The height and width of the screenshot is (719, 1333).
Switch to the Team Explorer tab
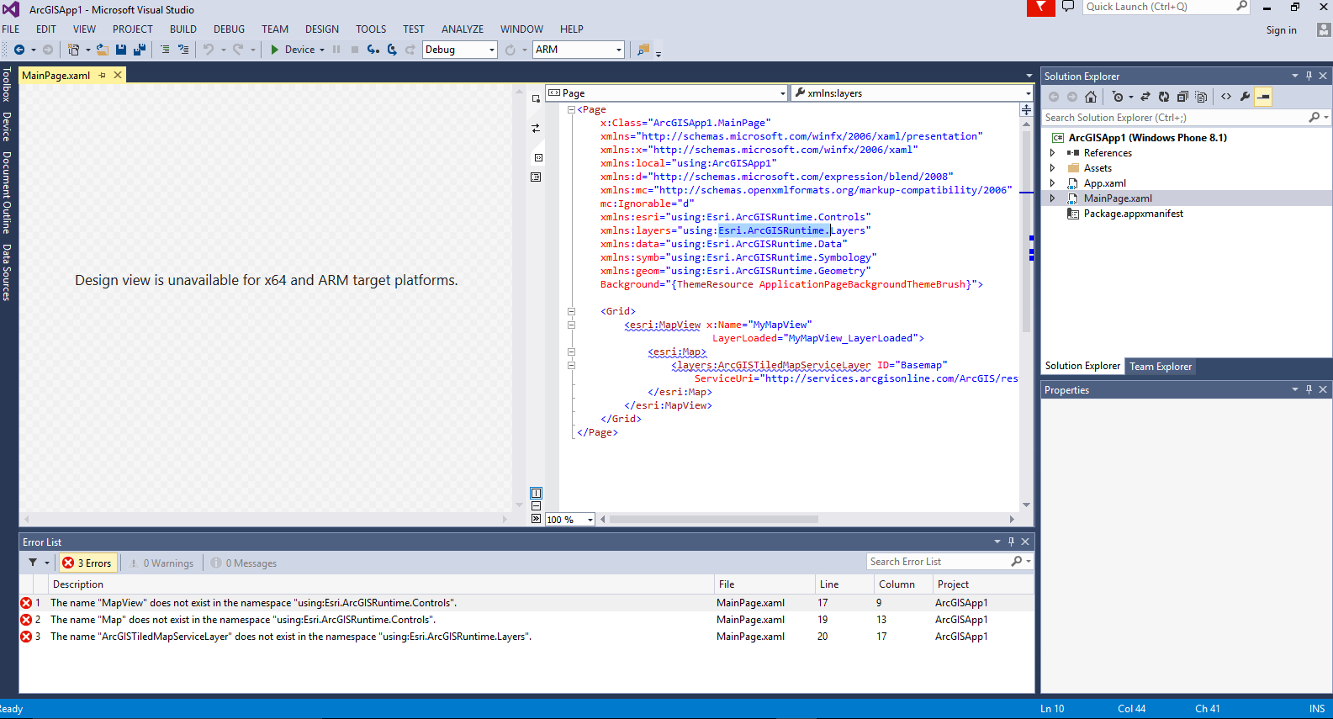(x=1160, y=367)
